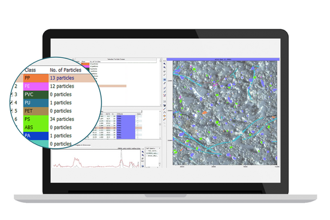Select the '0 particles' entry in PVC row

click(x=61, y=95)
